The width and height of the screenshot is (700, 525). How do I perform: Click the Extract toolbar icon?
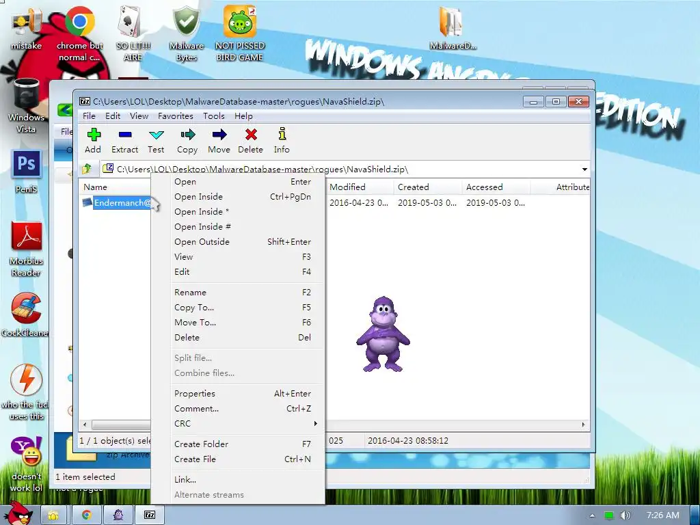[125, 135]
